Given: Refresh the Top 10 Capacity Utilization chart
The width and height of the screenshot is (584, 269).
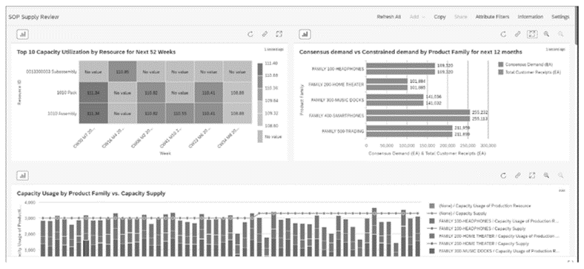Looking at the screenshot, I should [x=250, y=34].
